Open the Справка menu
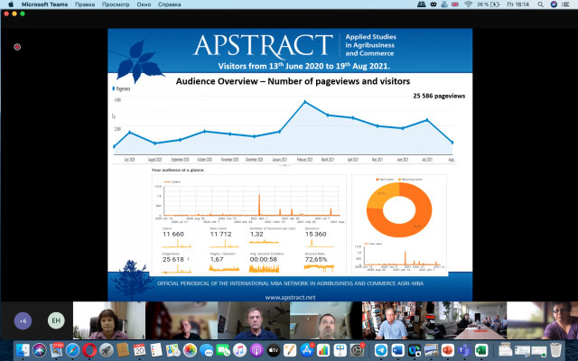 coord(169,5)
